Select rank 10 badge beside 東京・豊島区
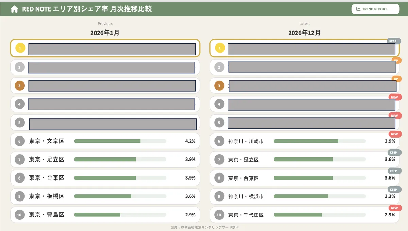Viewport: 408px width, 231px height. [x=19, y=215]
